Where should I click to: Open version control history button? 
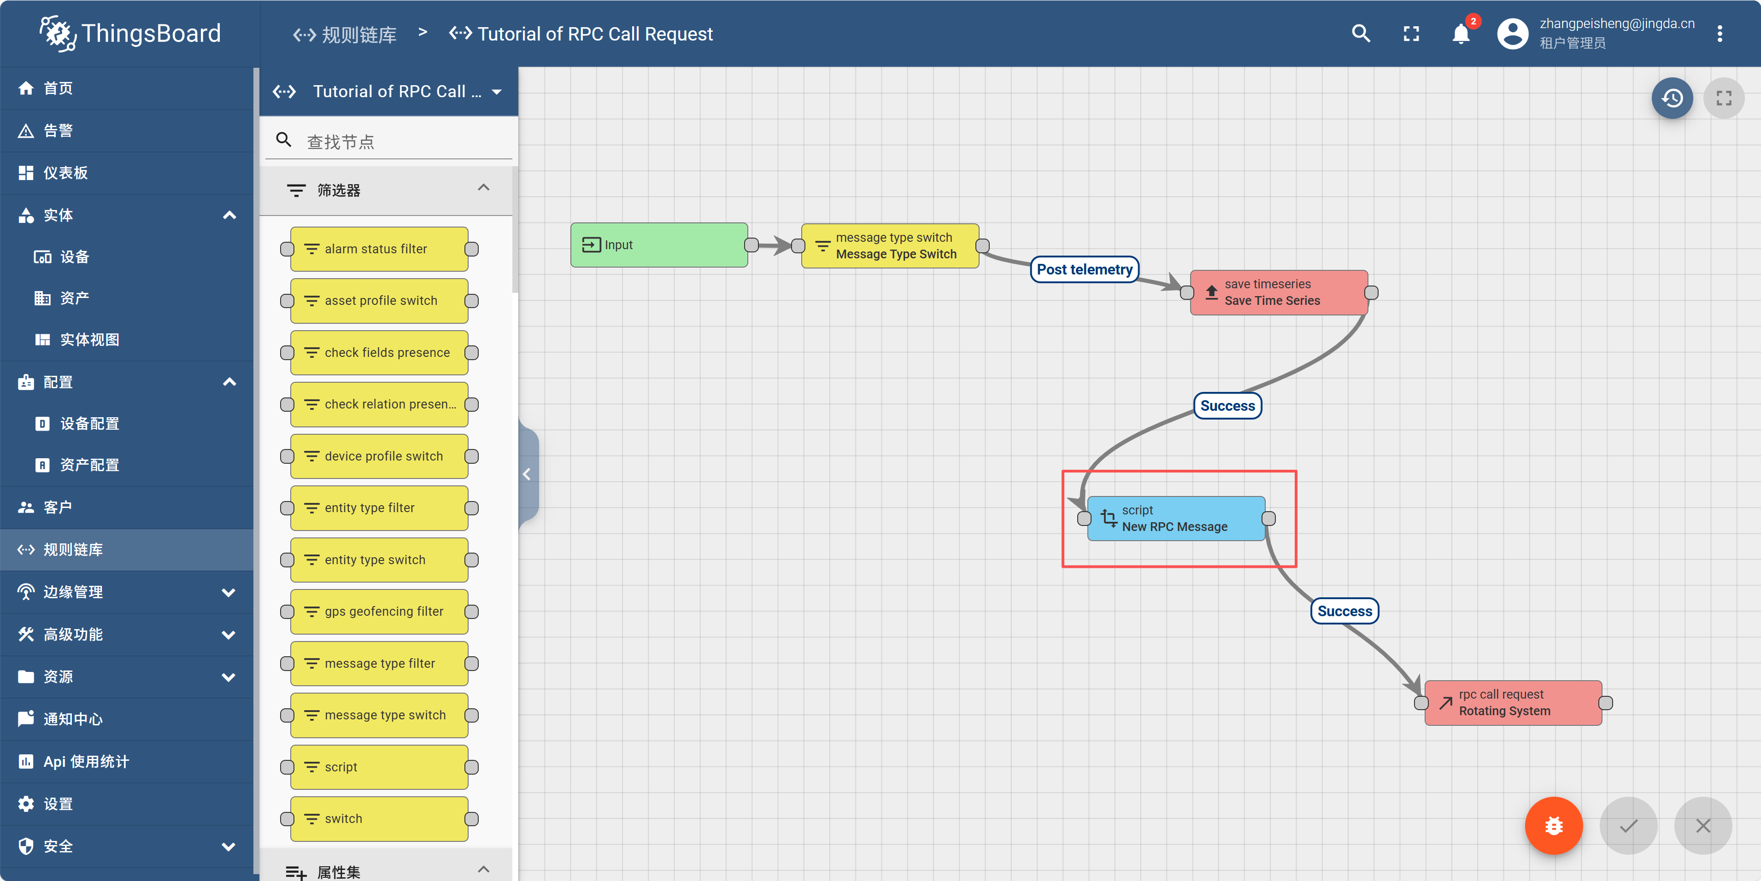click(1672, 99)
